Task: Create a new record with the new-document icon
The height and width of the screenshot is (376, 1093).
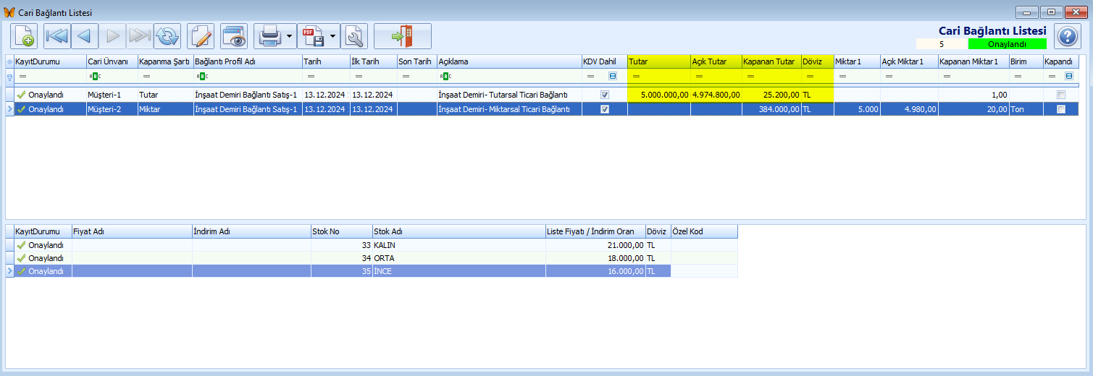Action: (x=24, y=35)
